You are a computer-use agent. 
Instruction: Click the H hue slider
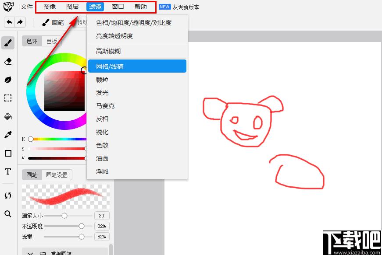coord(57,139)
